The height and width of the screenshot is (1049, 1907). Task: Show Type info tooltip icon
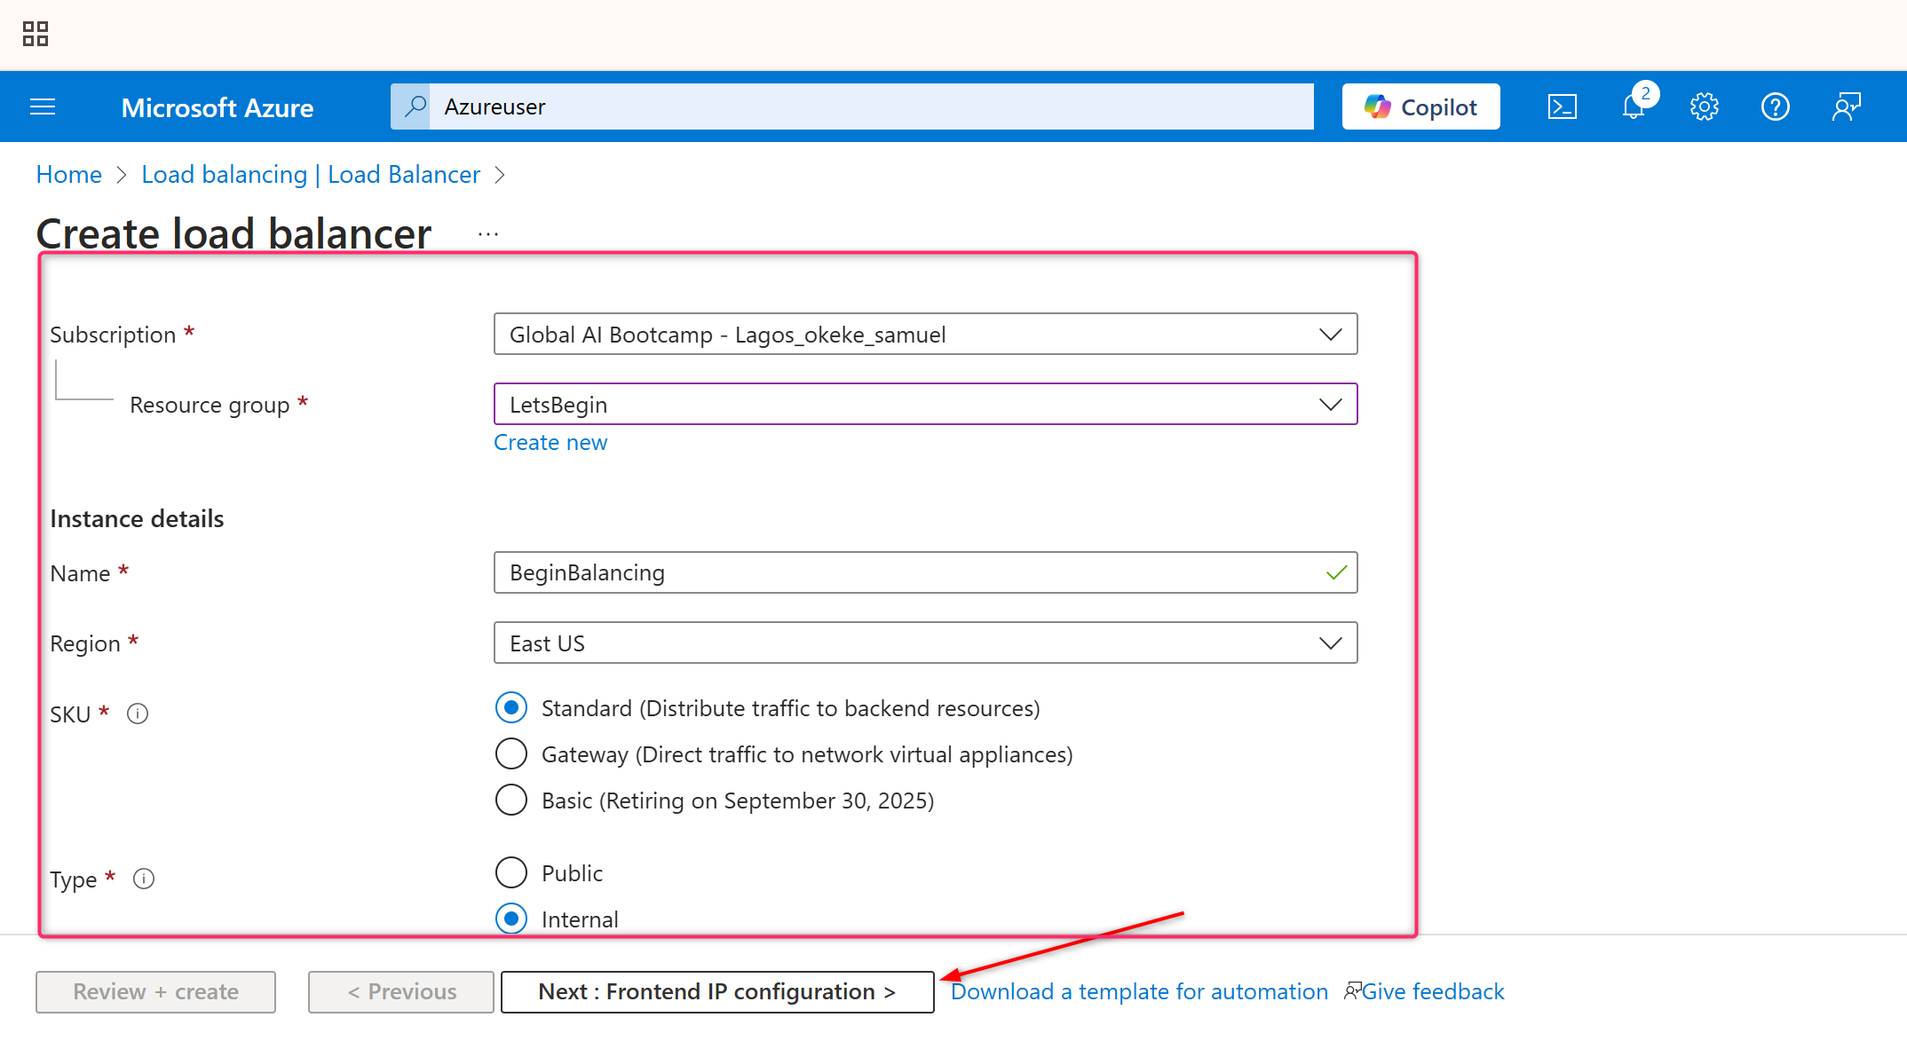144,879
